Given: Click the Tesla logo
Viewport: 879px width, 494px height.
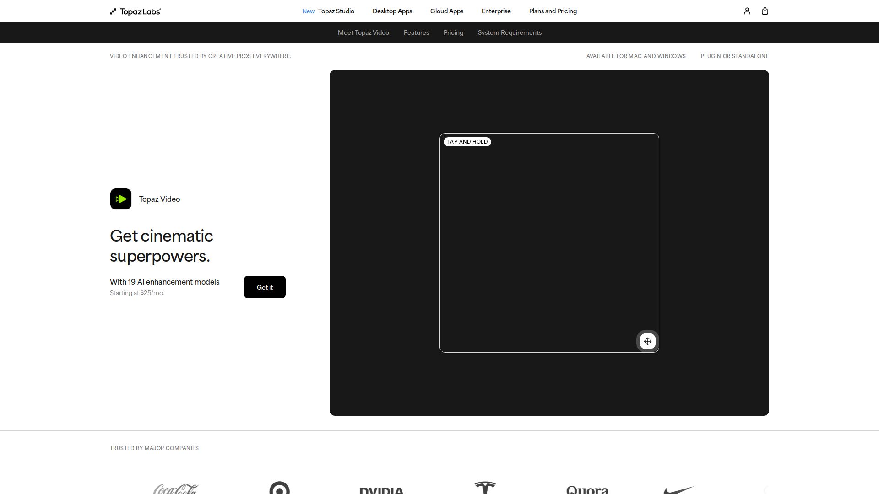Looking at the screenshot, I should click(x=485, y=488).
